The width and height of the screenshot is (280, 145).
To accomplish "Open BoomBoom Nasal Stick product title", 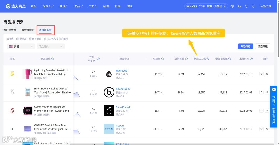I will click(52, 90).
